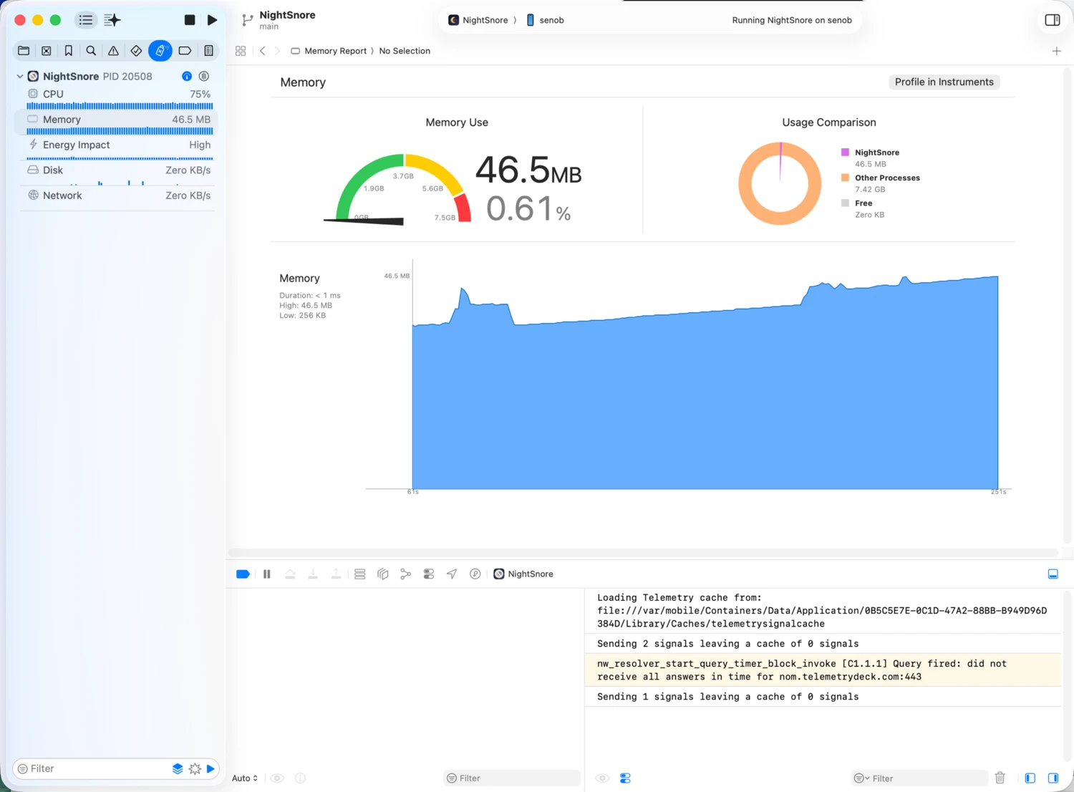The image size is (1074, 792).
Task: Open the Issue navigator warning icon
Action: pos(113,51)
